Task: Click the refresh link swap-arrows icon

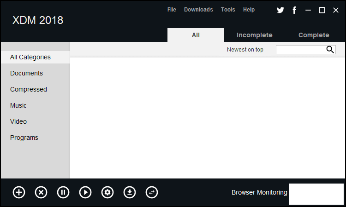Action: click(x=152, y=192)
